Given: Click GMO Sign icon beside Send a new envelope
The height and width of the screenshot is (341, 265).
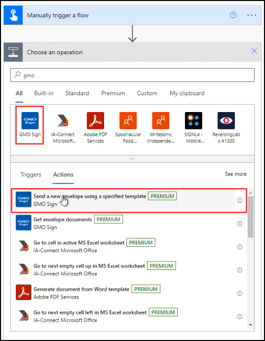Looking at the screenshot, I should (x=24, y=199).
